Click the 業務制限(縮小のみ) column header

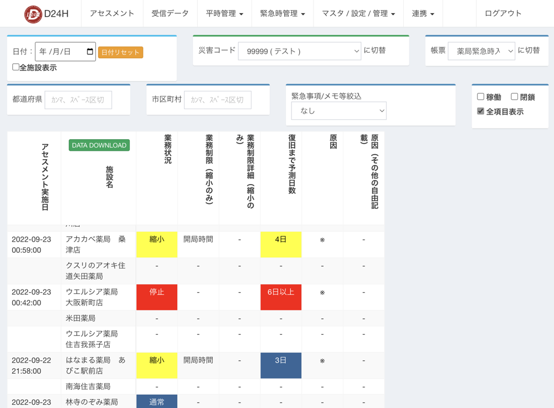[x=209, y=169]
